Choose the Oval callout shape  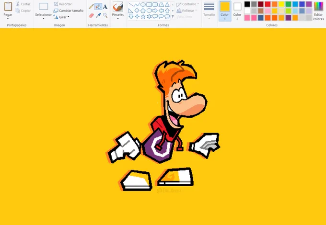tap(161, 17)
